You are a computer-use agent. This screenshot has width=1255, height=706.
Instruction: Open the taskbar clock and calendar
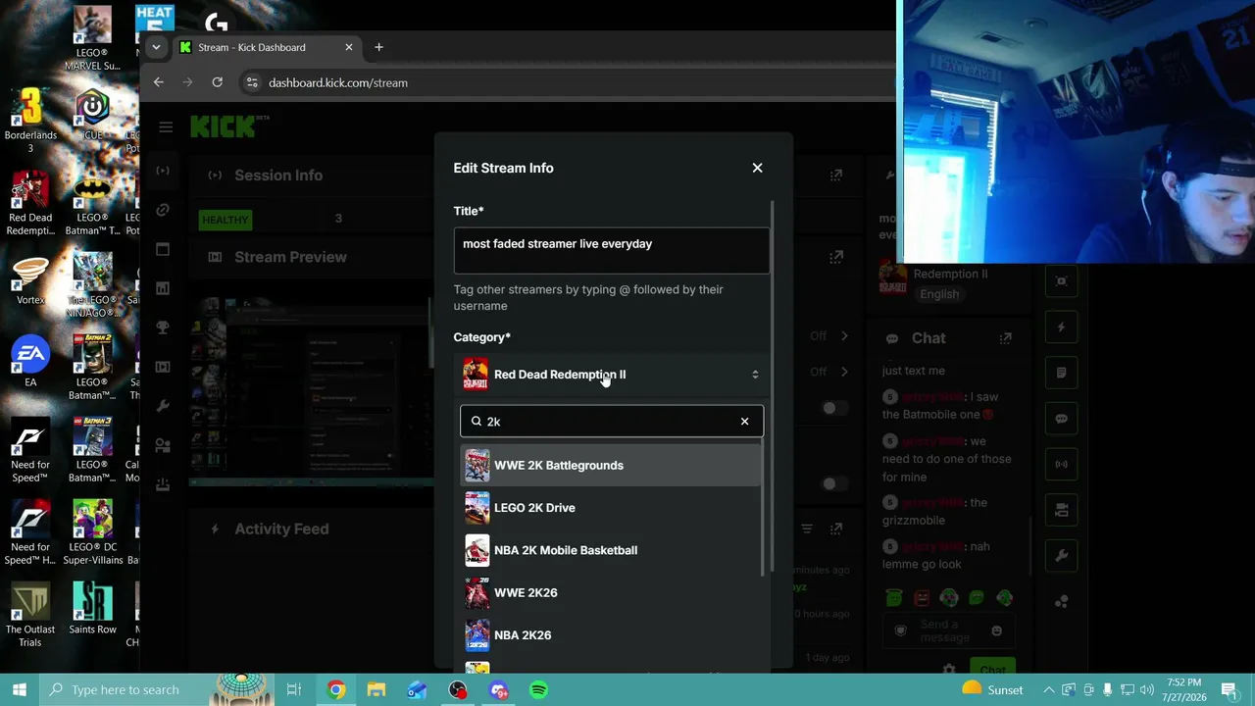(1182, 689)
